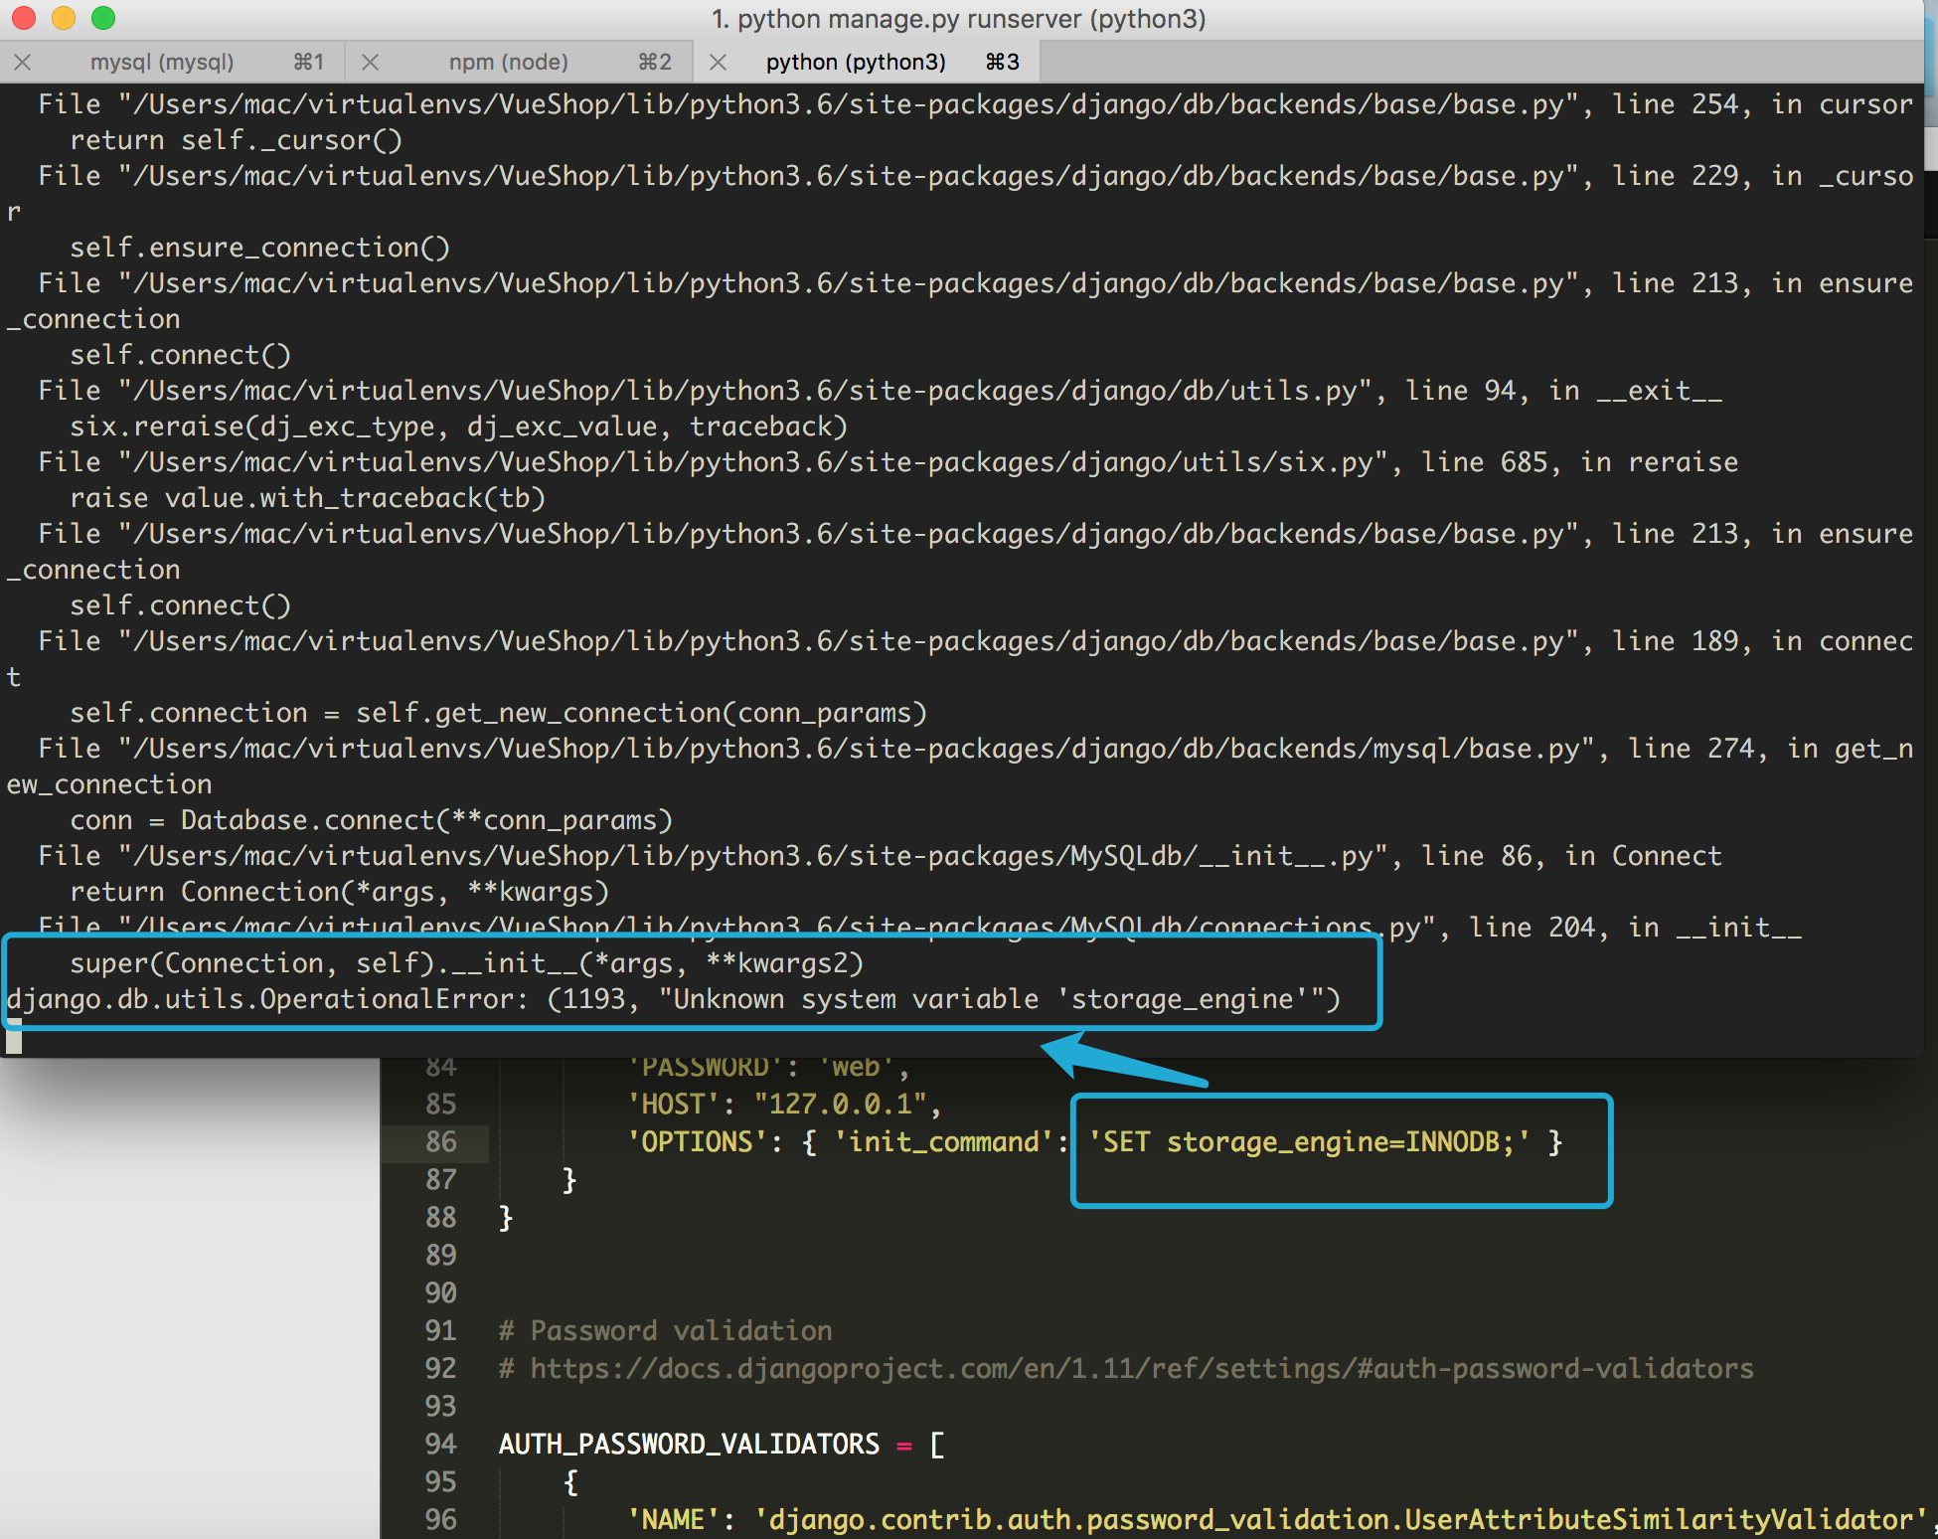1938x1539 pixels.
Task: Switch to the mysql (mysql) tab
Action: (162, 62)
